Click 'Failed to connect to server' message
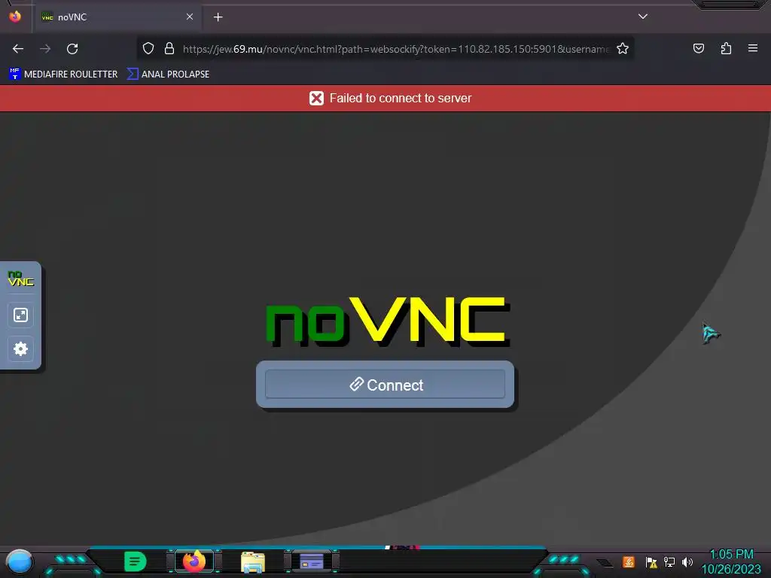The image size is (771, 578). [401, 99]
